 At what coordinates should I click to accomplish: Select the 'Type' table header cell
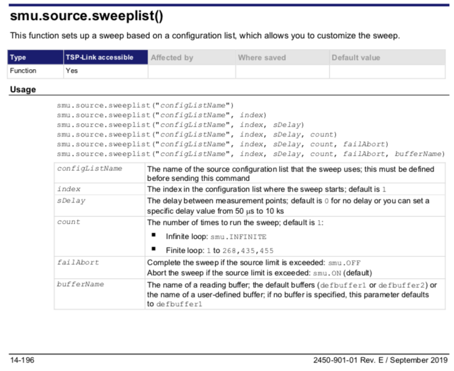click(35, 57)
